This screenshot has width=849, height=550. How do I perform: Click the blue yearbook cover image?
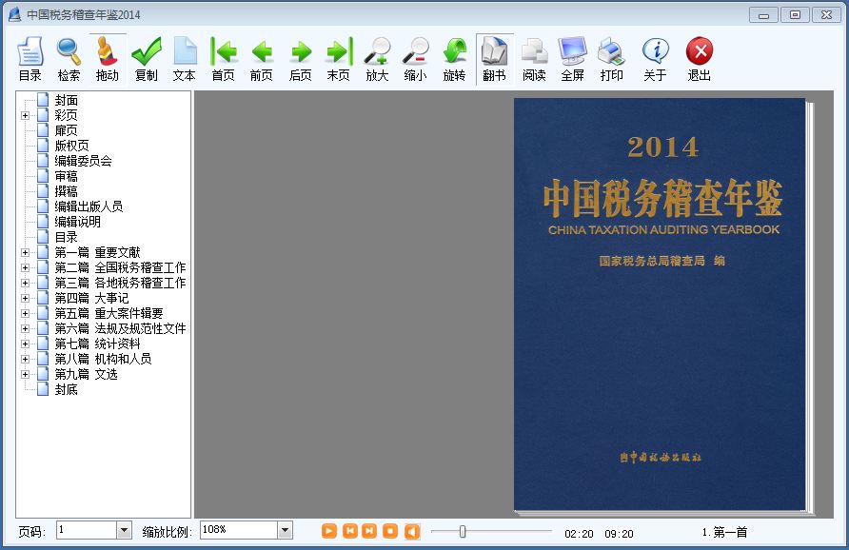pos(660,304)
